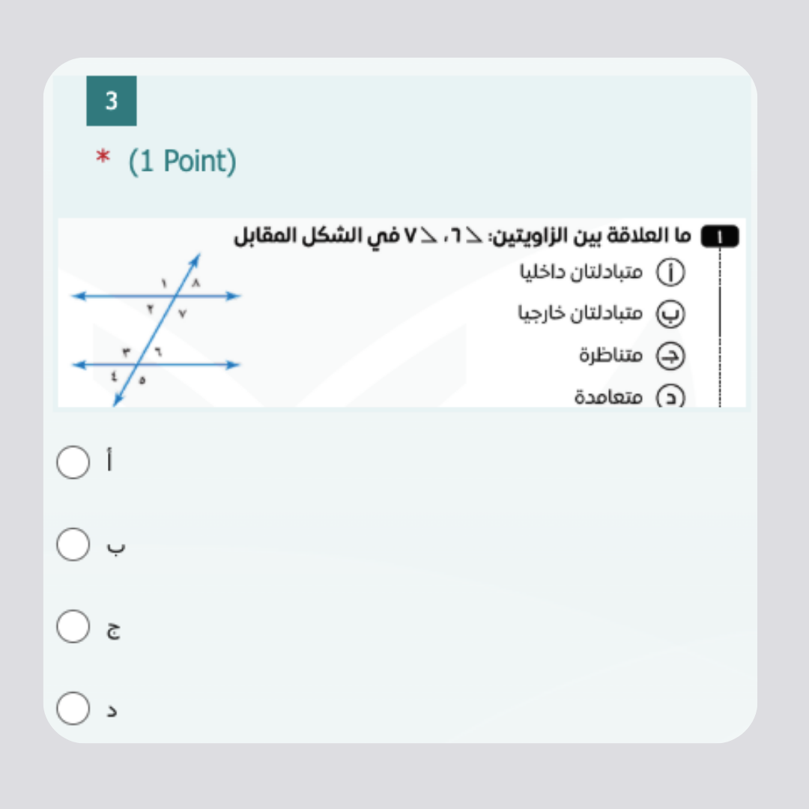809x809 pixels.
Task: Click the parallel lines diagram
Action: (x=156, y=330)
